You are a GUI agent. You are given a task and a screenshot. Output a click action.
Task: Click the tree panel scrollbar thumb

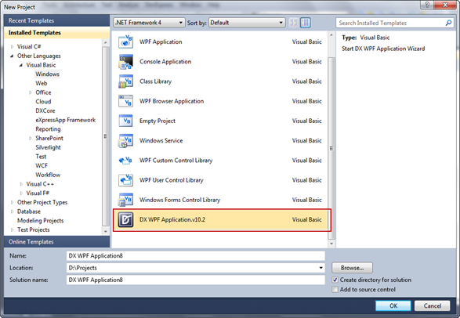click(x=106, y=136)
